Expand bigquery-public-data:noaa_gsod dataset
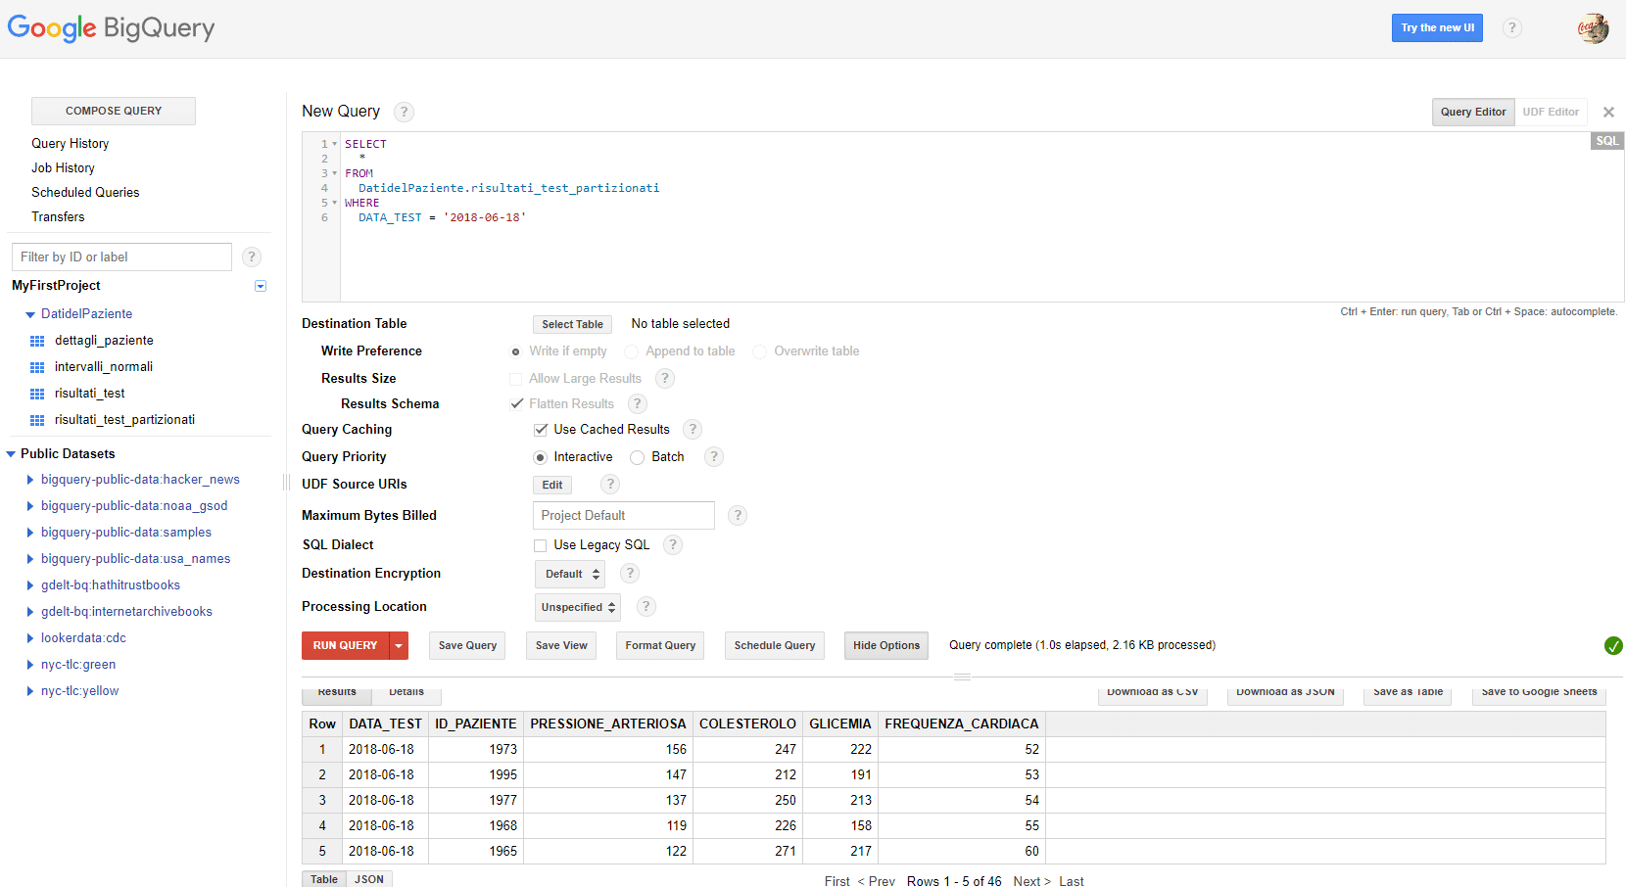 click(30, 506)
